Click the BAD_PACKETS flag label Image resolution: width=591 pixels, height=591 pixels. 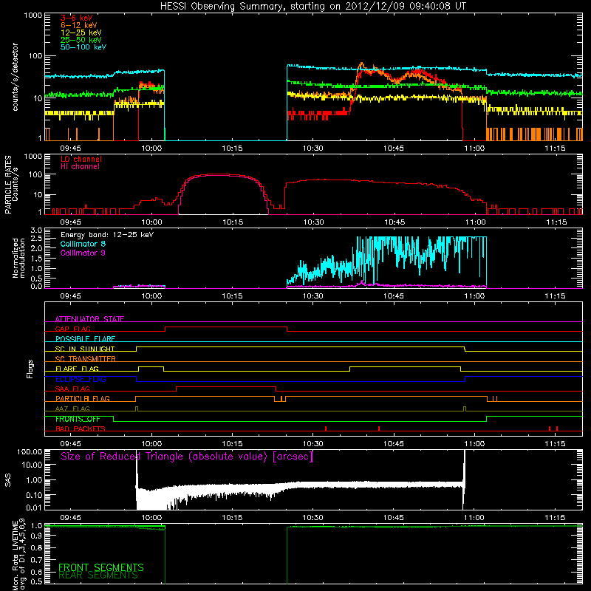tap(81, 428)
